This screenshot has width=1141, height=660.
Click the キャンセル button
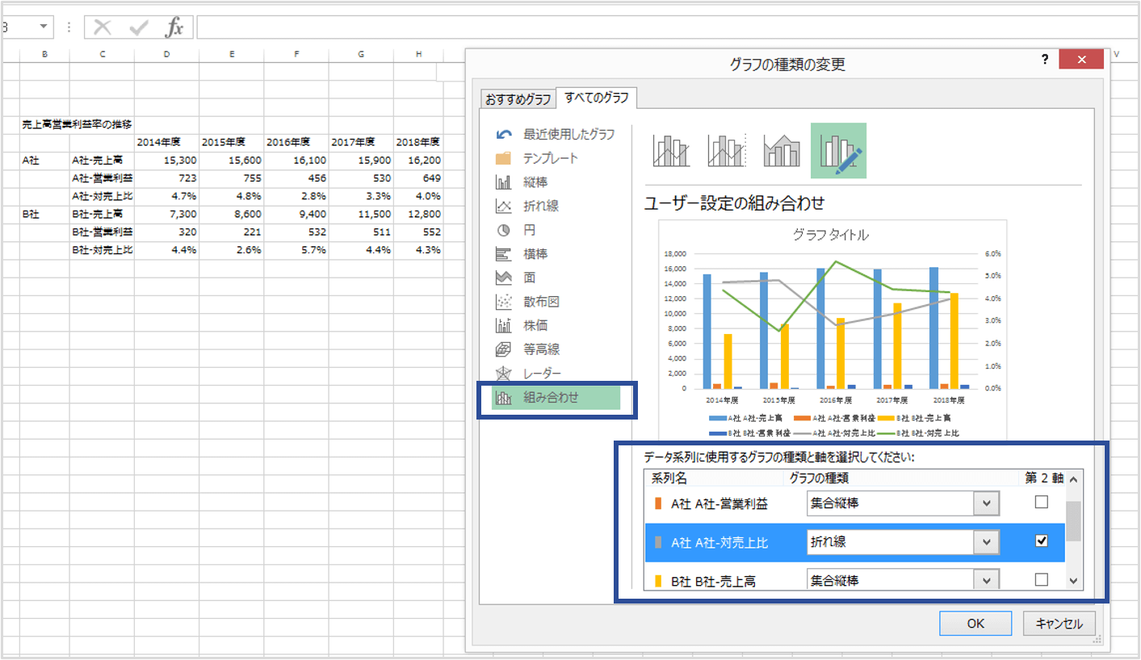pyautogui.click(x=1059, y=623)
